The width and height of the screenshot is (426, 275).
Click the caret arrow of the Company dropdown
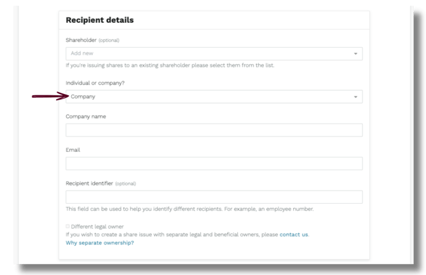(x=355, y=97)
